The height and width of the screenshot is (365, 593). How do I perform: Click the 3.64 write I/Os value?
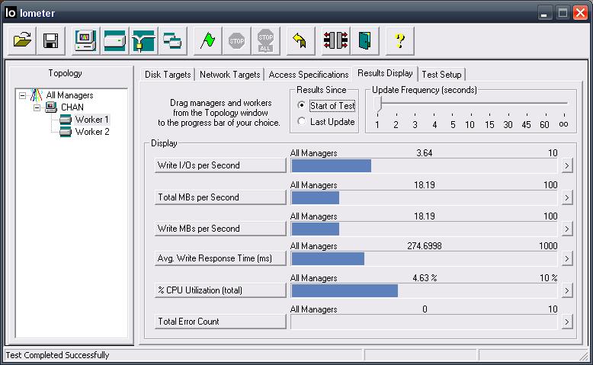click(425, 153)
